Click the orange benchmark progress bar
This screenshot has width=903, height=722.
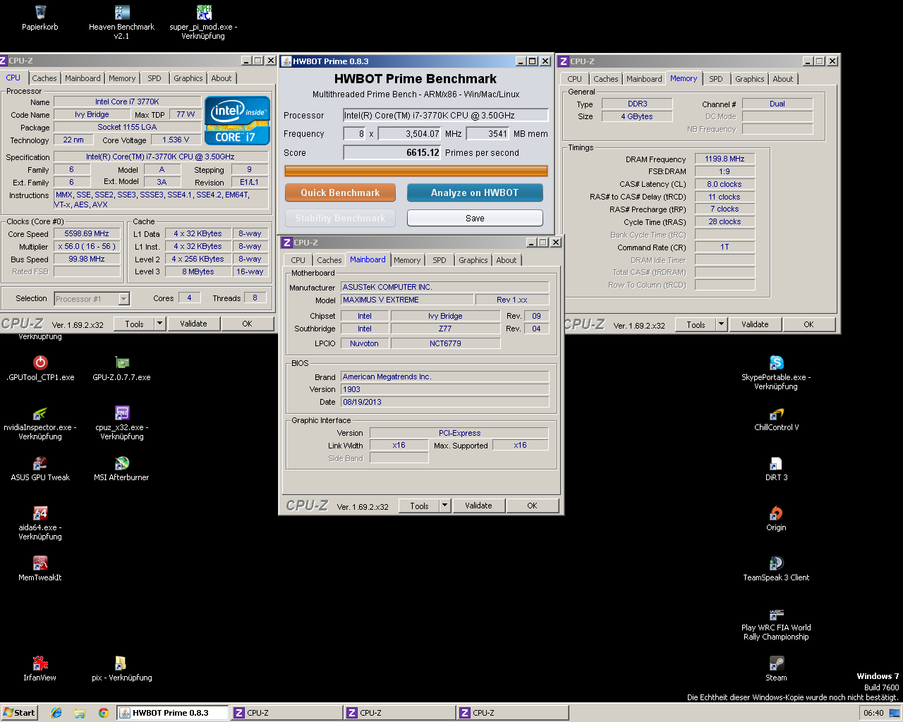[x=416, y=171]
